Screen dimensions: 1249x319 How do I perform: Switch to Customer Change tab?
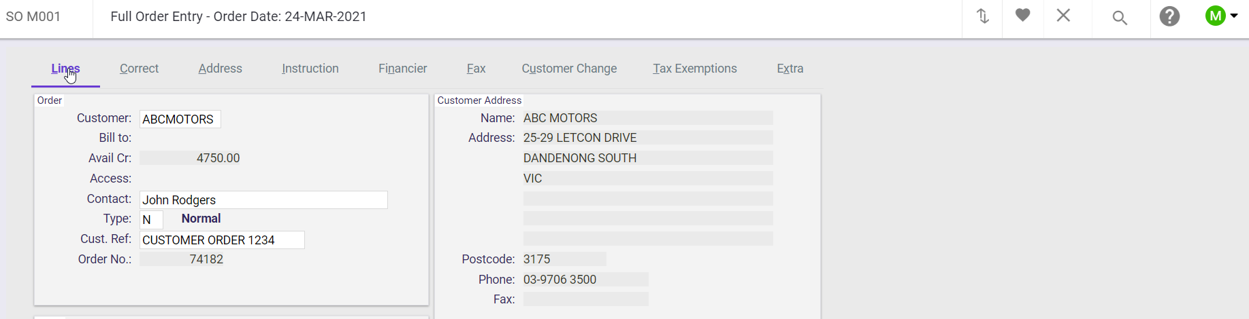pos(569,69)
